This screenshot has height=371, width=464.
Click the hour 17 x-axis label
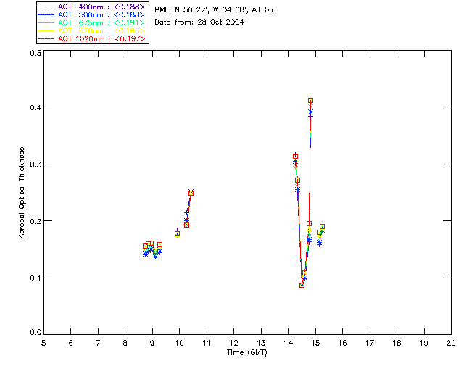click(x=370, y=343)
